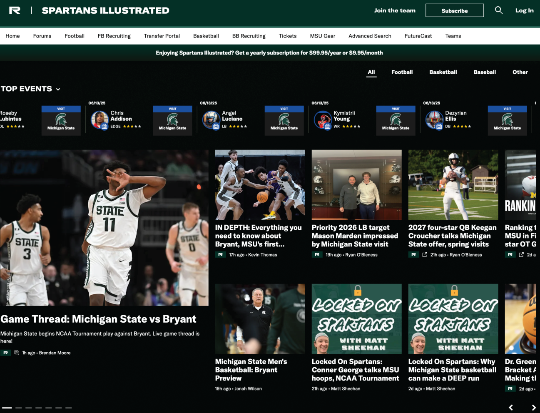Open Conner George Locked On headline

[x=356, y=370]
